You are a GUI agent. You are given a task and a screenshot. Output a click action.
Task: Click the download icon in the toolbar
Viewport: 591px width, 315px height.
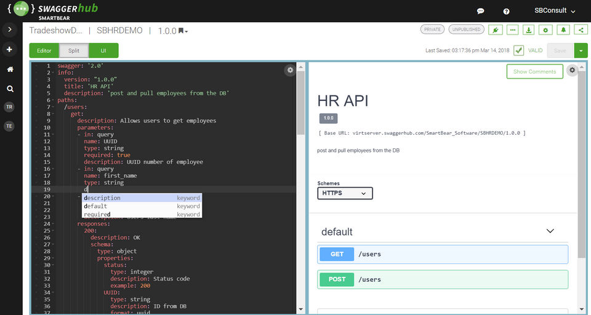(528, 30)
